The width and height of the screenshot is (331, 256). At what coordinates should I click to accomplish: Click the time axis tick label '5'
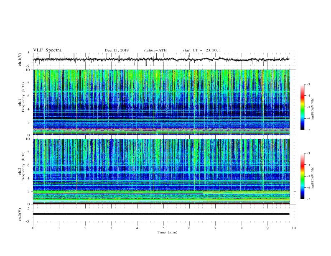(163, 228)
